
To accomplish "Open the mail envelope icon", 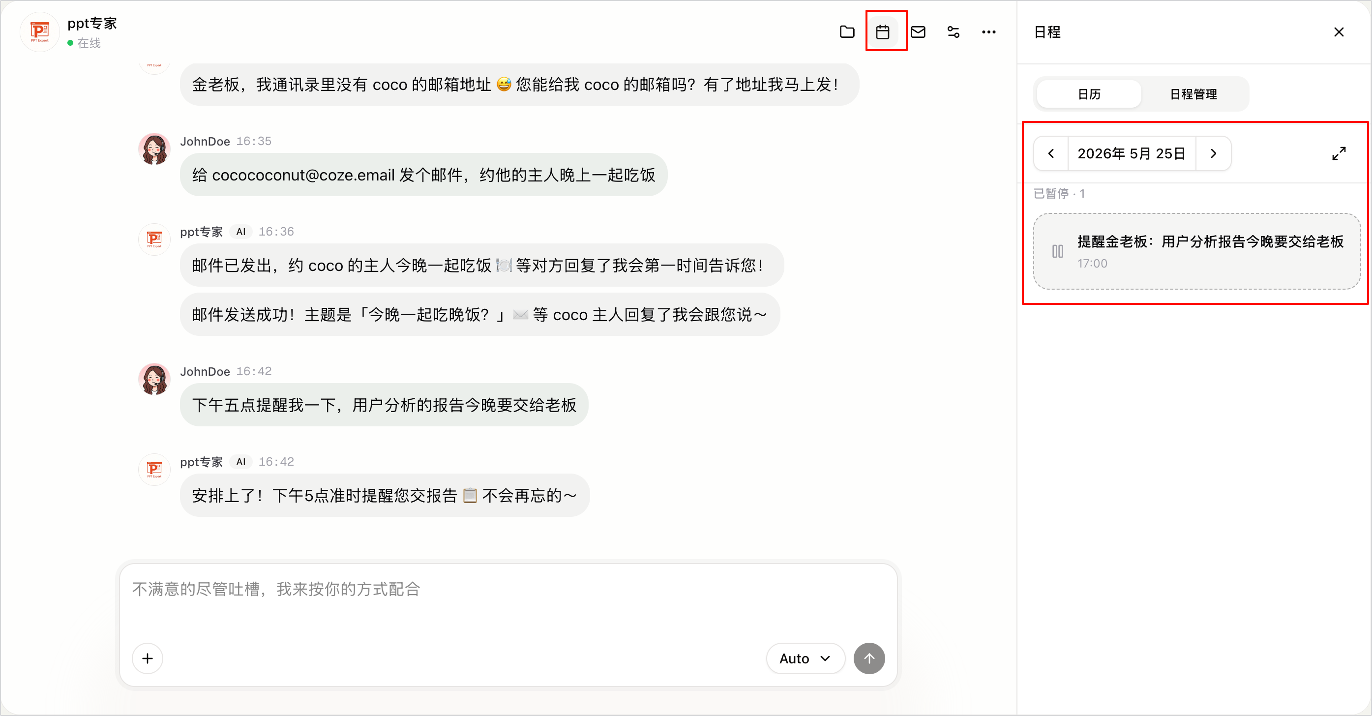I will [x=918, y=32].
